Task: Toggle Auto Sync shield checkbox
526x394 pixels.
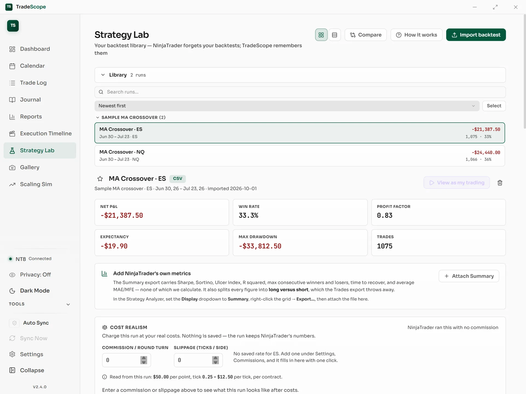Action: pyautogui.click(x=15, y=323)
